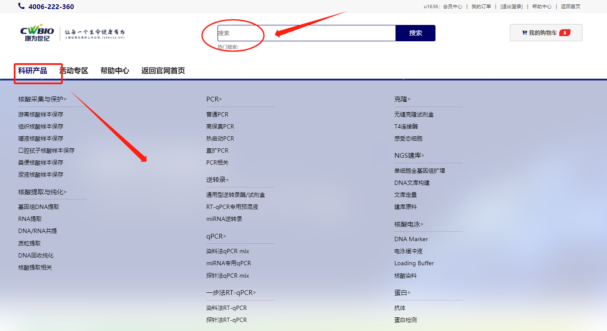This screenshot has height=331, width=607.
Task: Select the DNA Marker product link
Action: point(411,239)
